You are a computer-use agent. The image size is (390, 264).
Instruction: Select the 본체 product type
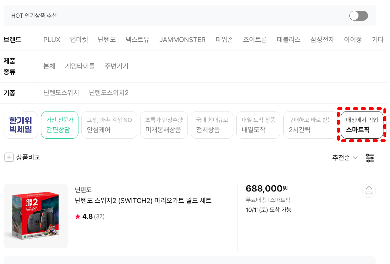(x=49, y=66)
